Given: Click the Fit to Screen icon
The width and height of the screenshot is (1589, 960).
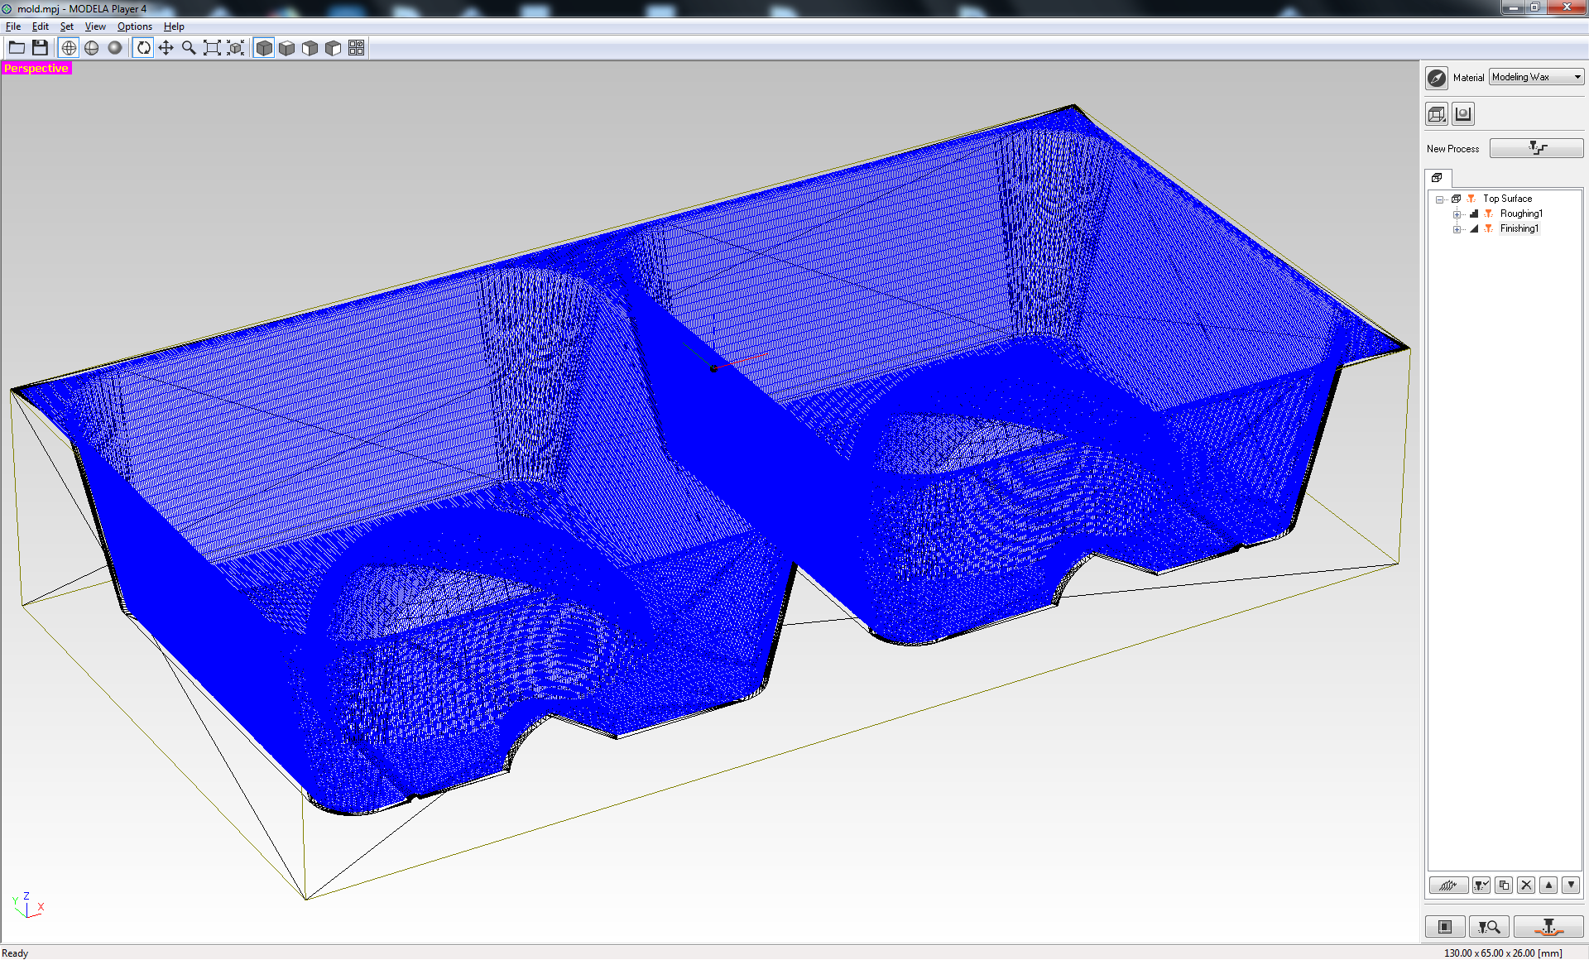Looking at the screenshot, I should [x=212, y=48].
